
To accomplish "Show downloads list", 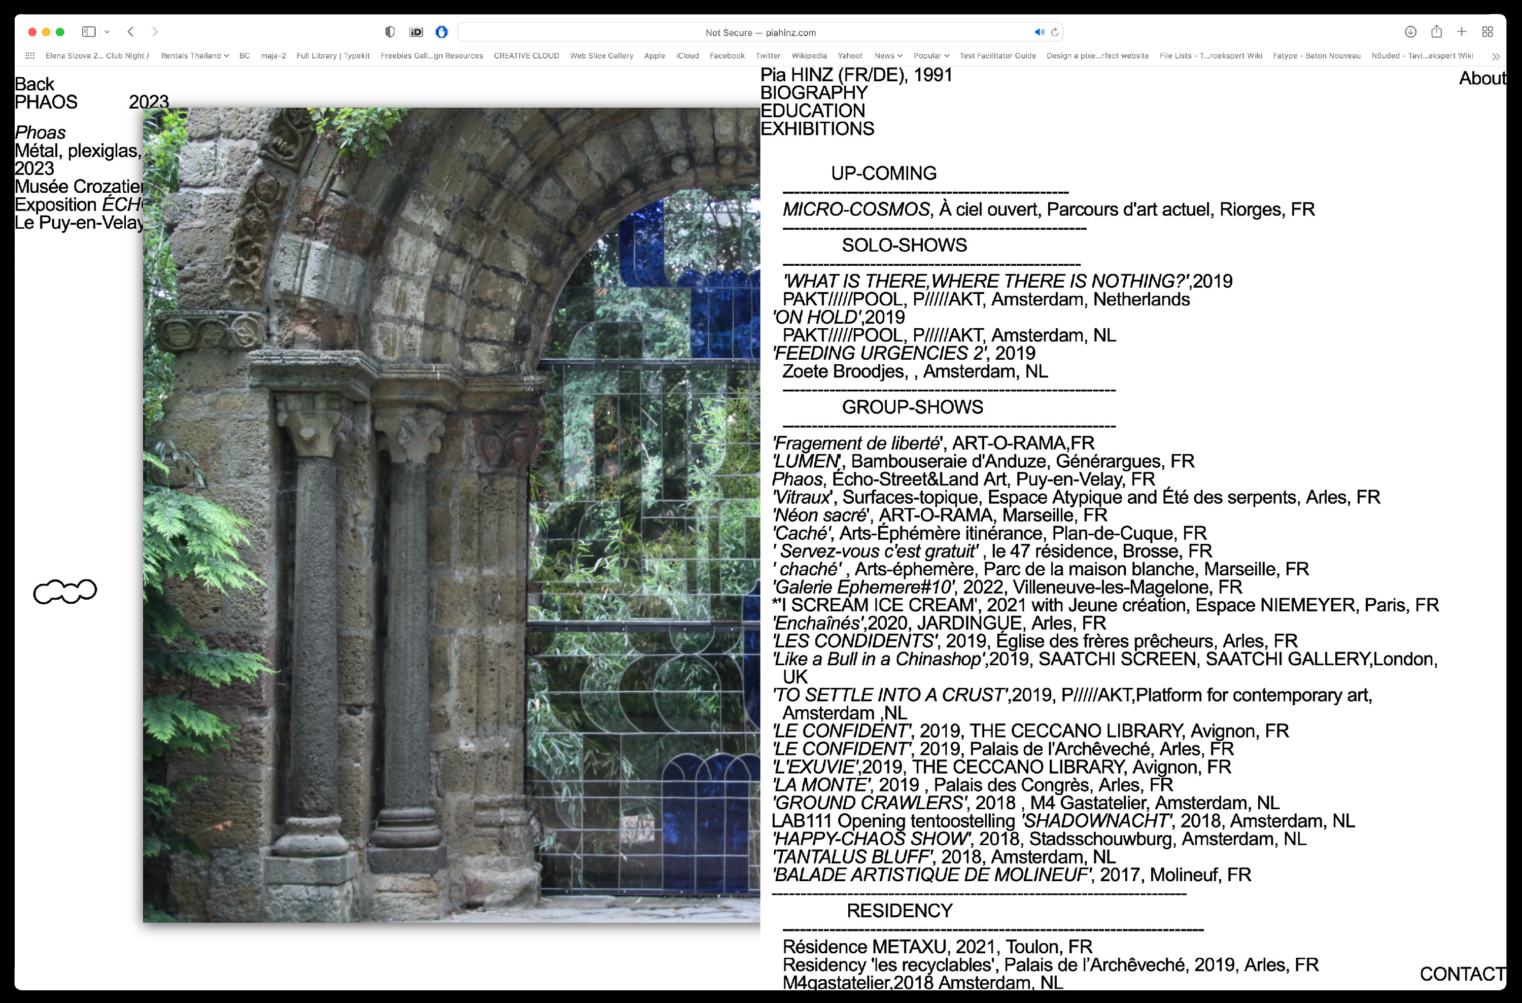I will [1411, 31].
